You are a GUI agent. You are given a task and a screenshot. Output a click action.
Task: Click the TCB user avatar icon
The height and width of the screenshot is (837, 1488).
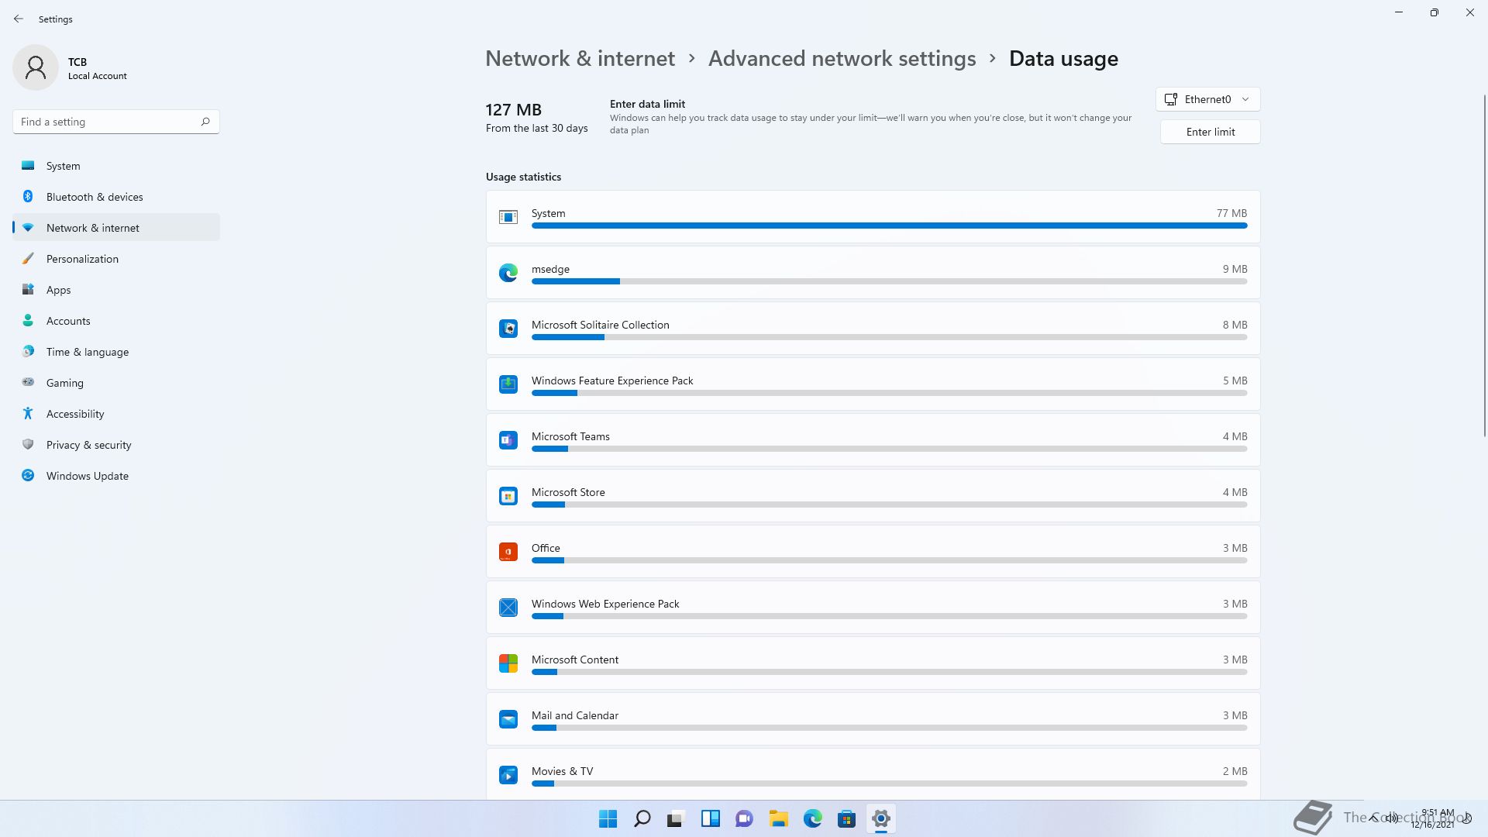[x=36, y=67]
